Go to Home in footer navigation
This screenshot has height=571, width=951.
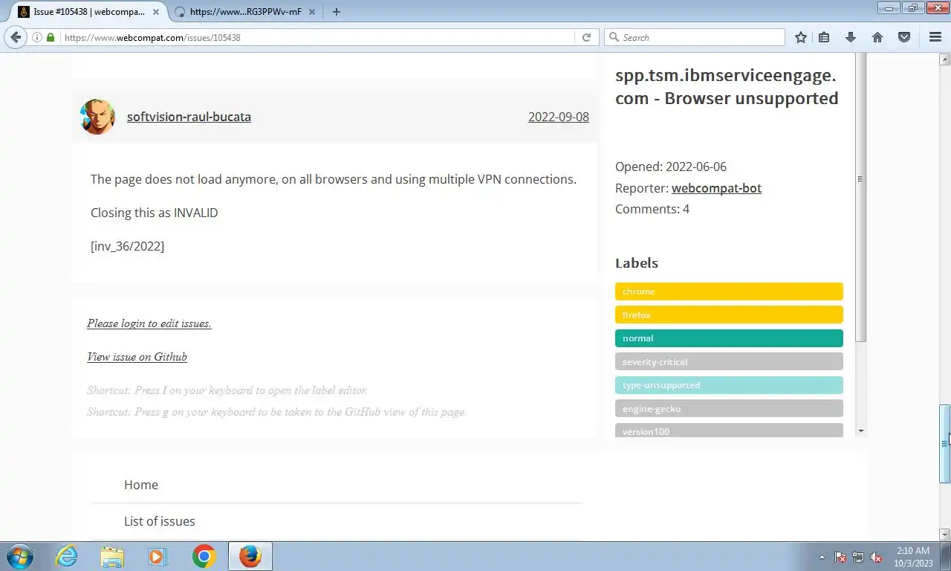click(141, 485)
